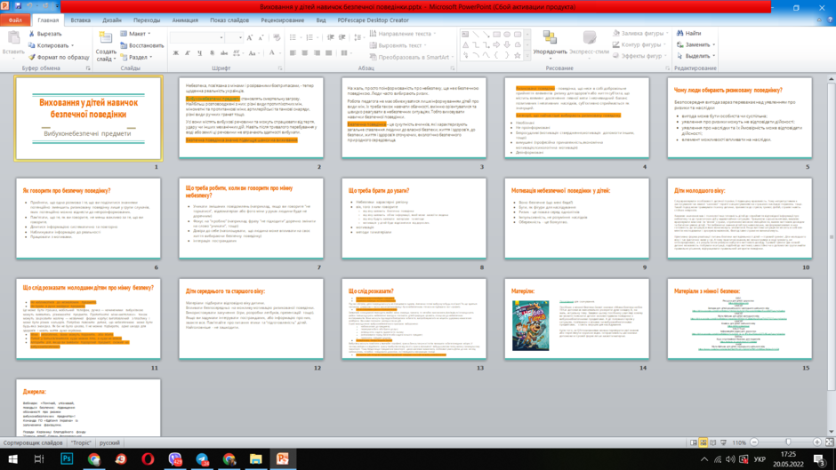The image size is (836, 470).
Task: Click the 110% zoom level button
Action: coord(738,442)
